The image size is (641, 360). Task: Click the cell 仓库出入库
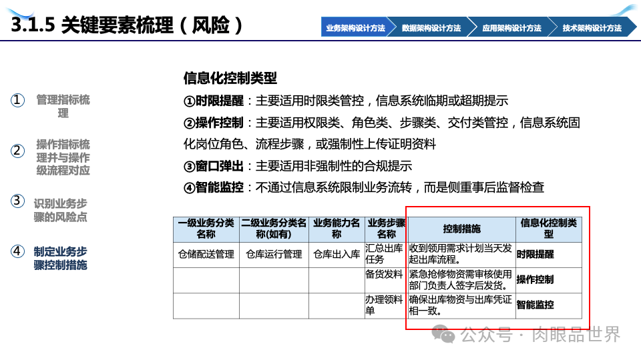tap(337, 254)
